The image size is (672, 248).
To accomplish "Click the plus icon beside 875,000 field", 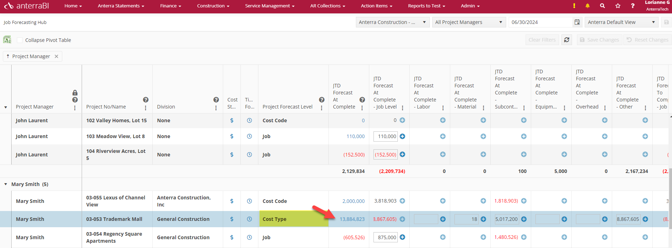I will 402,237.
